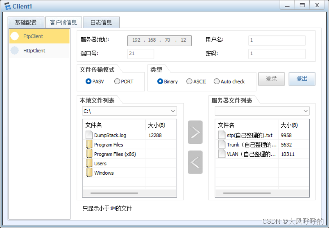
Task: Click local list 大小(B) column header
Action: point(161,125)
